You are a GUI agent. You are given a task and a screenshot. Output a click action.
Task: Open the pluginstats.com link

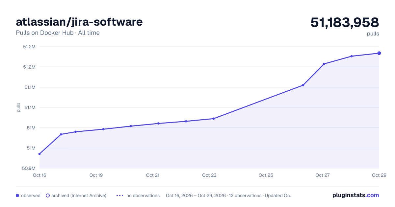tap(356, 195)
